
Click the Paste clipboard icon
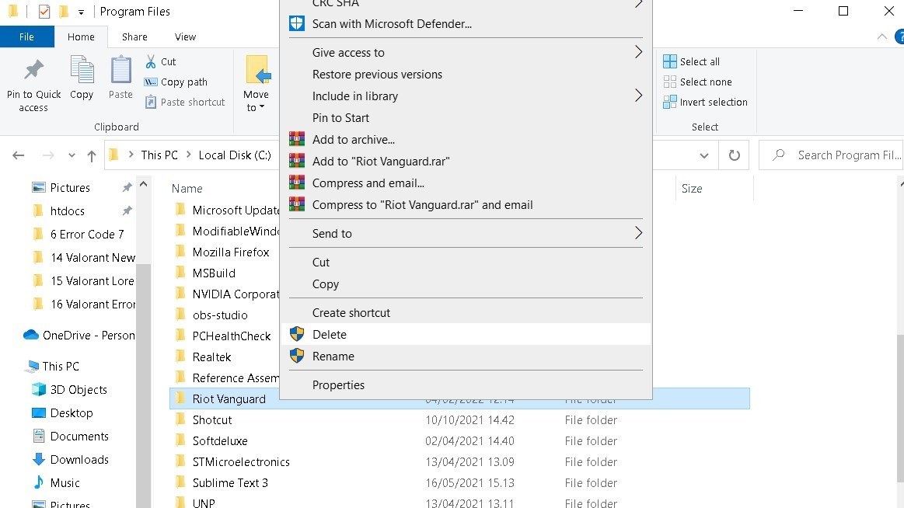point(120,70)
